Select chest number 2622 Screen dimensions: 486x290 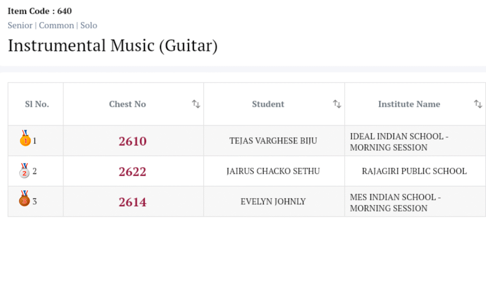132,172
